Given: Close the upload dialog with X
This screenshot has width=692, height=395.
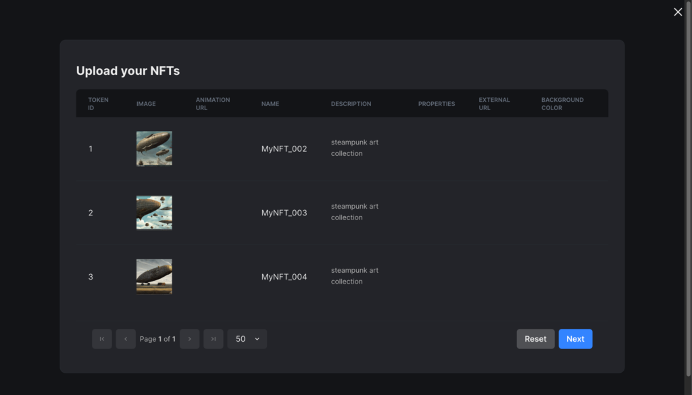Looking at the screenshot, I should coord(678,12).
